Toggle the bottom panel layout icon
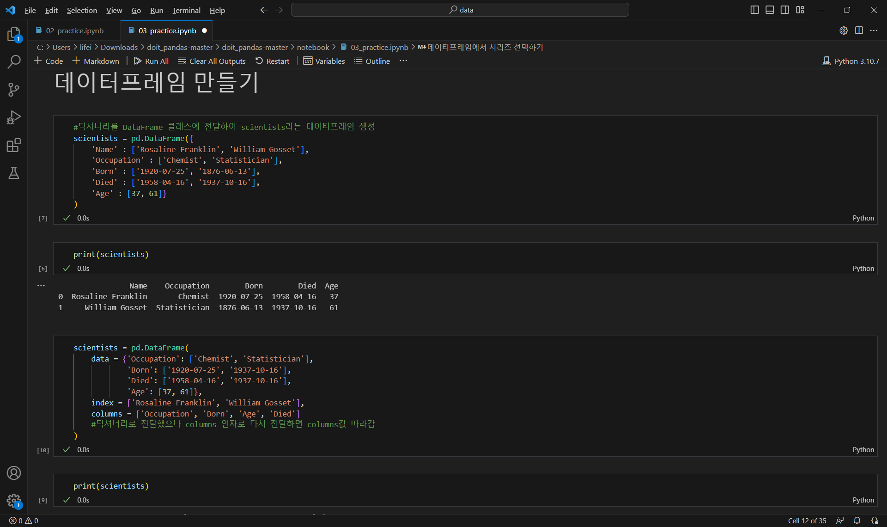The width and height of the screenshot is (887, 527). [x=770, y=10]
